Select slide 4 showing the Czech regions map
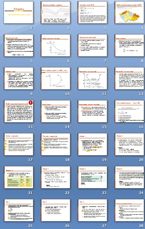Image resolution: width=145 pixels, height=229 pixels. click(x=130, y=12)
